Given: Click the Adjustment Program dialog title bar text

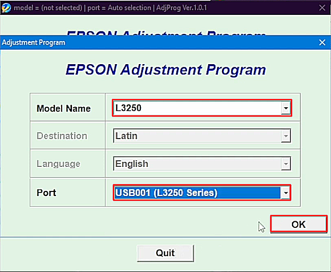Looking at the screenshot, I should coord(33,43).
